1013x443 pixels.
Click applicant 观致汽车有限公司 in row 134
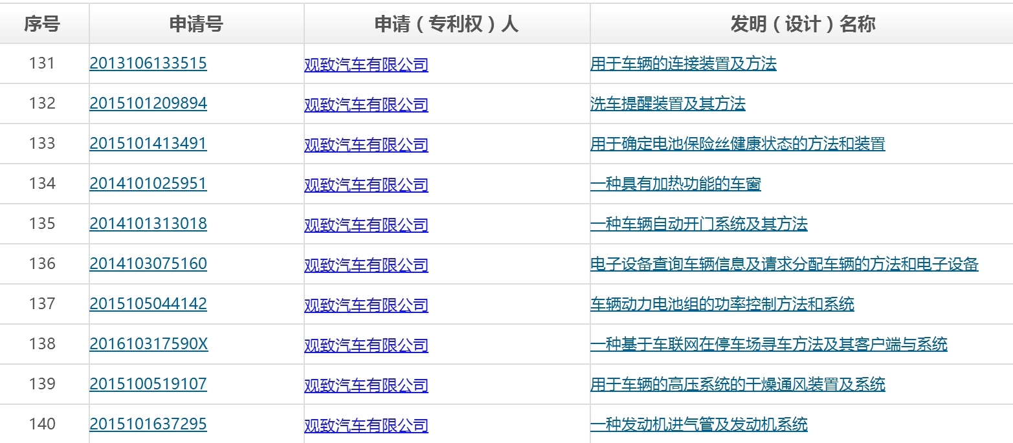pos(366,185)
